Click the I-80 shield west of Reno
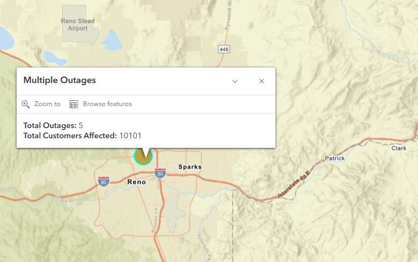418x262 pixels. pyautogui.click(x=104, y=182)
